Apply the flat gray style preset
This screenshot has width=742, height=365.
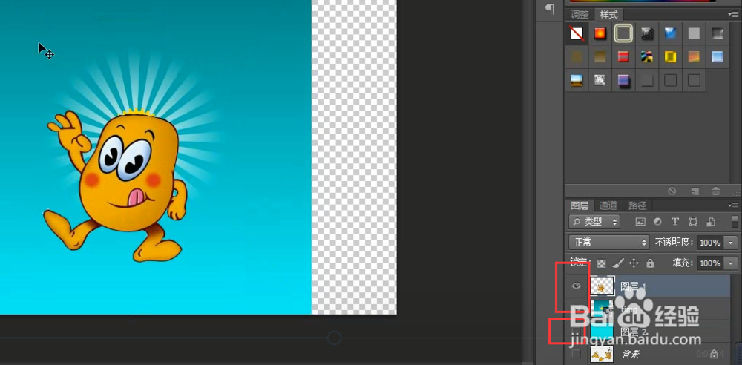(x=694, y=33)
